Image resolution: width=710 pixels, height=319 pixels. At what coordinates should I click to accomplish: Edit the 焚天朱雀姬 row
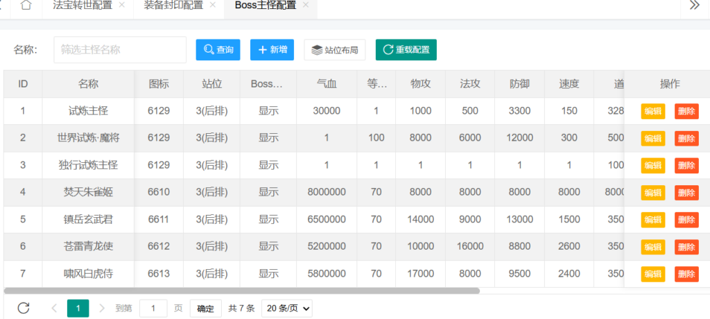pos(653,193)
